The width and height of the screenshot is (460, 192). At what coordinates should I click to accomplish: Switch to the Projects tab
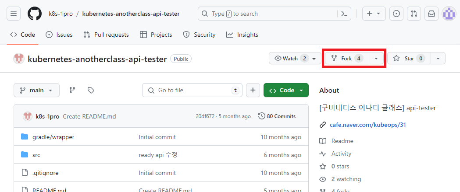tap(156, 35)
